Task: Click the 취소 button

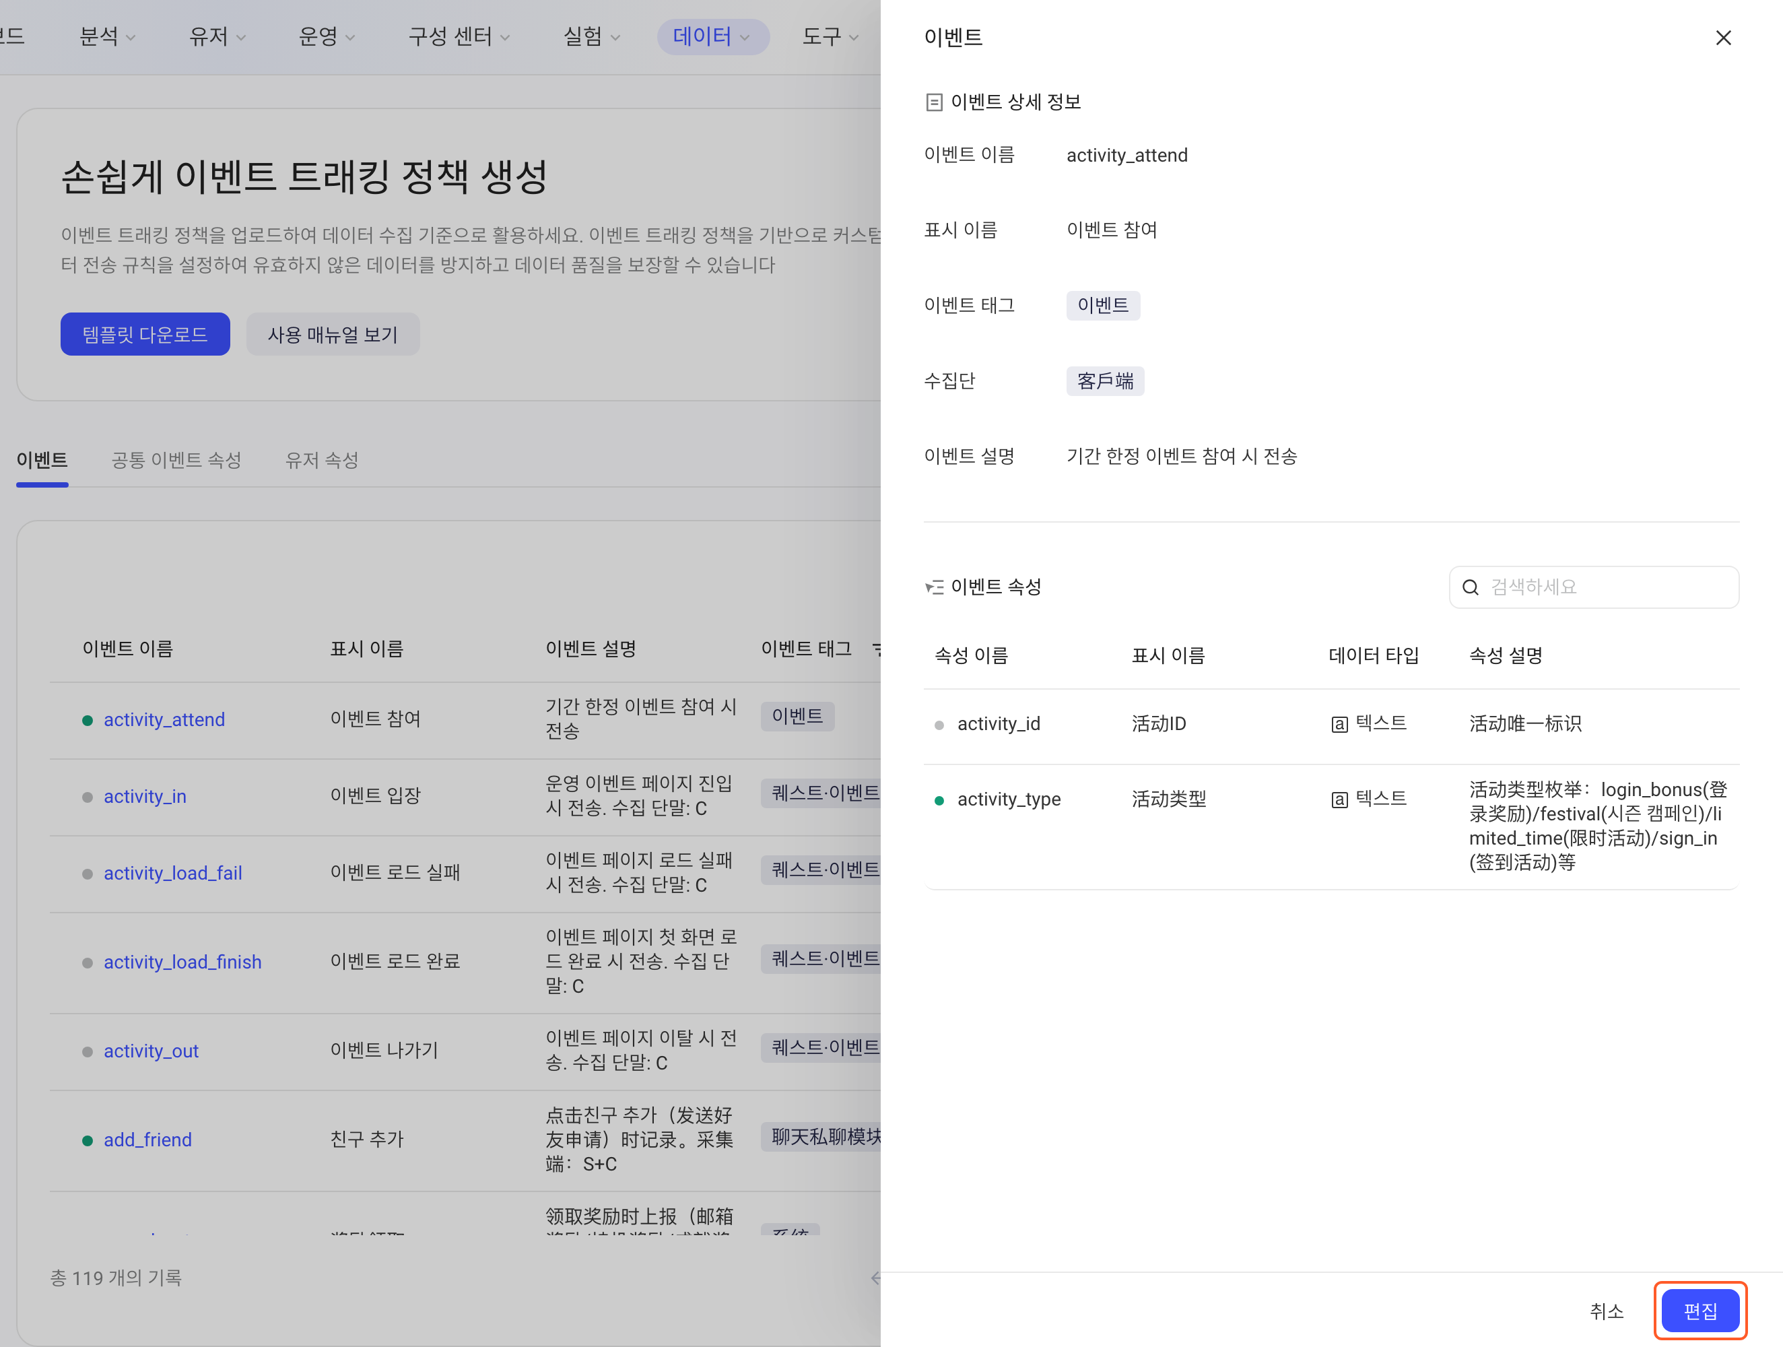Action: click(1606, 1311)
